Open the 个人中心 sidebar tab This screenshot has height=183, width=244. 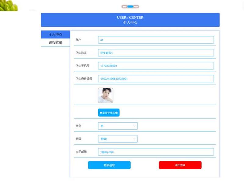(56, 34)
